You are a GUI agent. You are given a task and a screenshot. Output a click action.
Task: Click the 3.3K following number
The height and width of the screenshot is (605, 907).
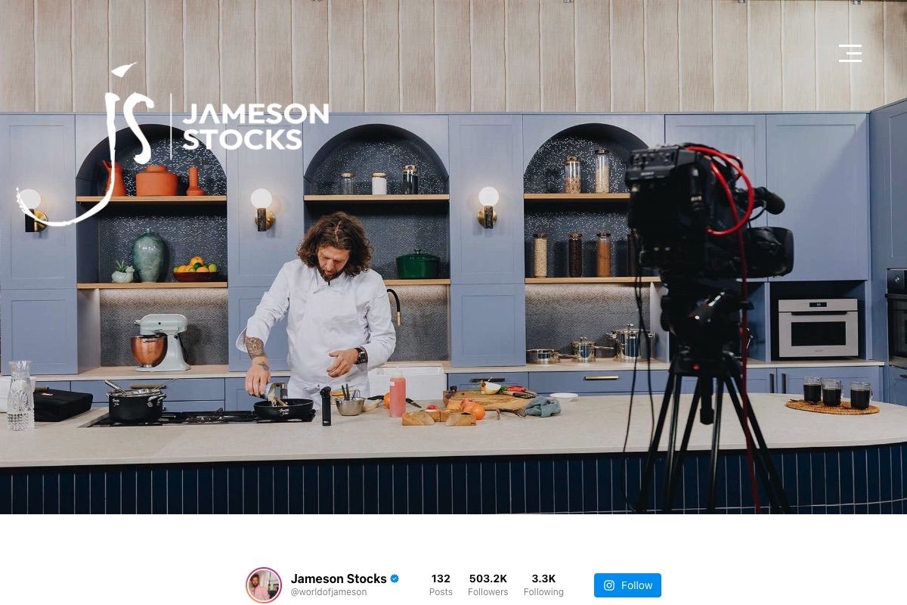click(x=543, y=579)
